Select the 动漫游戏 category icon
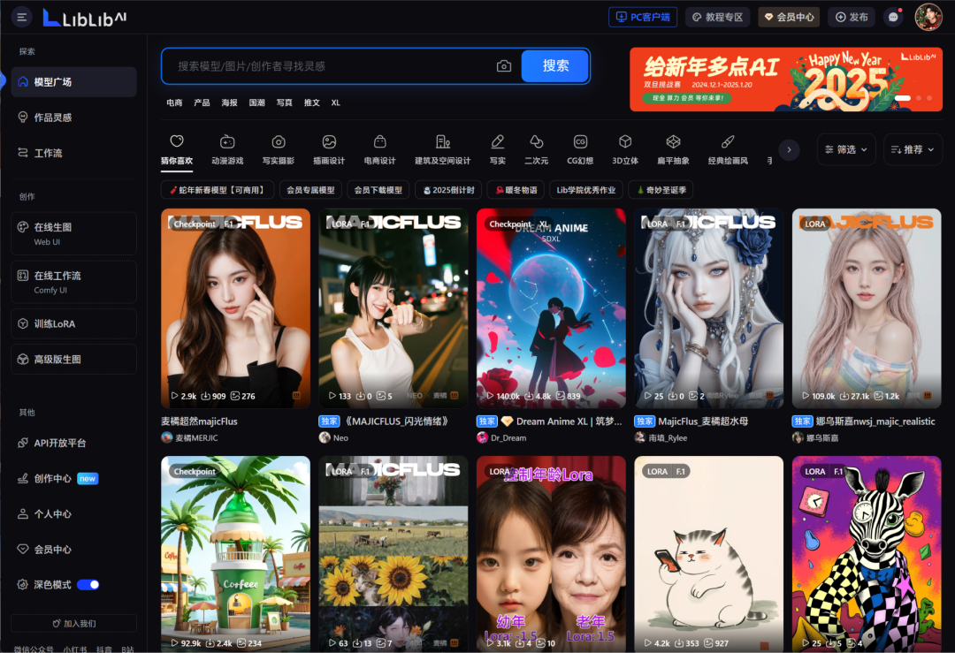Image resolution: width=955 pixels, height=653 pixels. (x=226, y=143)
